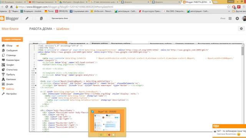
Task: Open the Google apps grid icon
Action: coord(230,18)
